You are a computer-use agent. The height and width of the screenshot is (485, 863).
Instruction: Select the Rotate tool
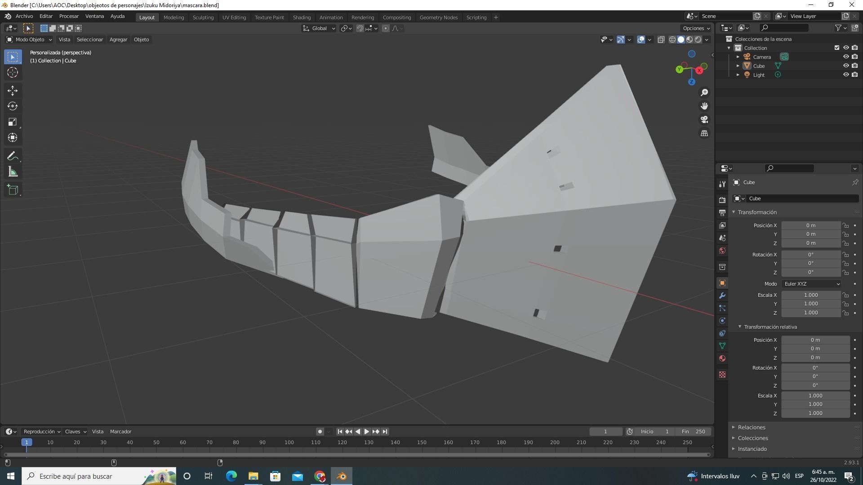13,106
